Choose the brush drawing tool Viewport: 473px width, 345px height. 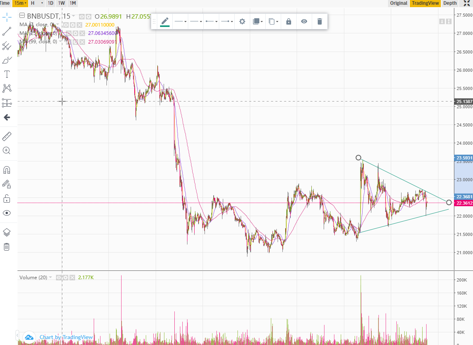7,60
